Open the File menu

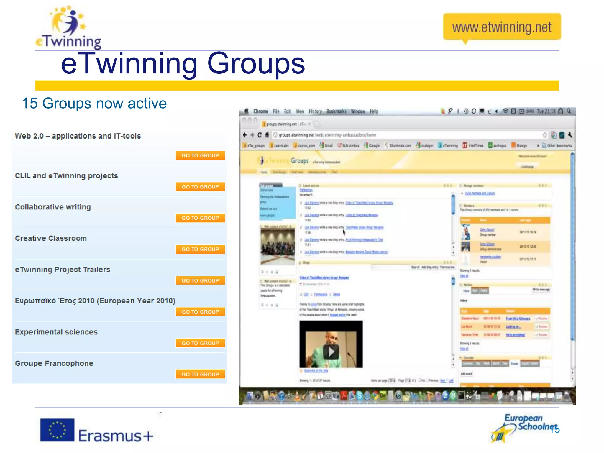point(276,111)
